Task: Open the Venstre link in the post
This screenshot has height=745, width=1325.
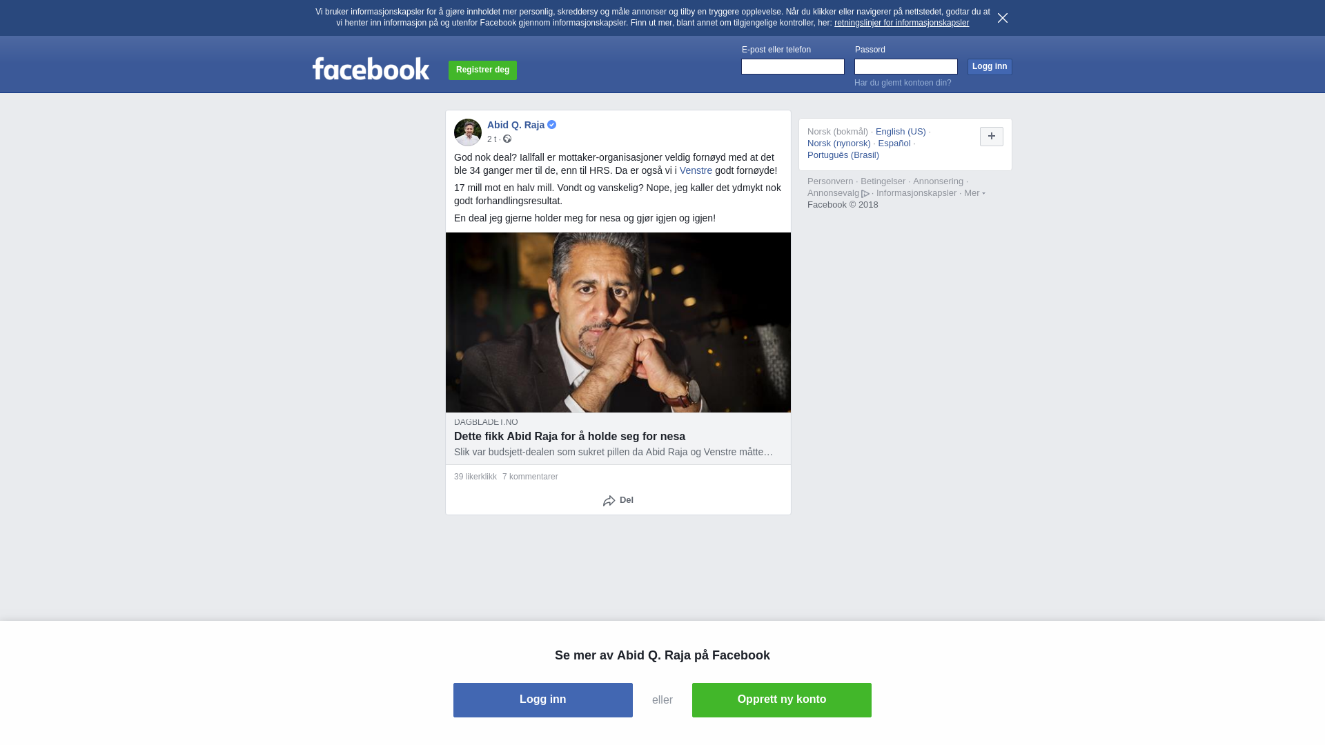Action: 696,170
